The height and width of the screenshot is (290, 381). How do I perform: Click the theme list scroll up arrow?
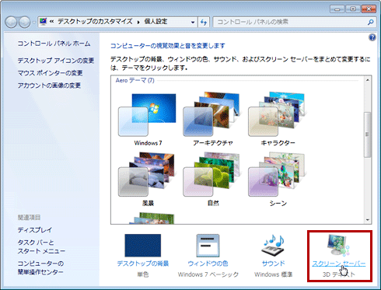368,80
